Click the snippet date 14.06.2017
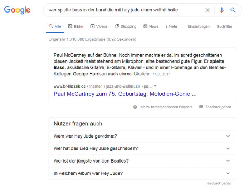244x191 pixels. pyautogui.click(x=161, y=74)
